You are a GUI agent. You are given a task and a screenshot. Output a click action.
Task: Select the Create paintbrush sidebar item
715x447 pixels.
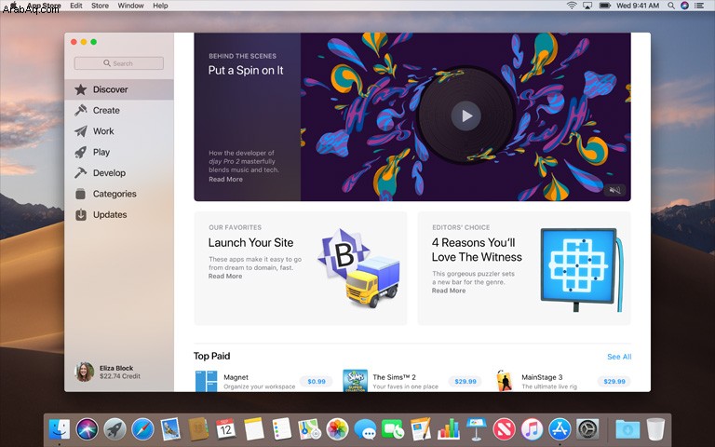coord(119,111)
